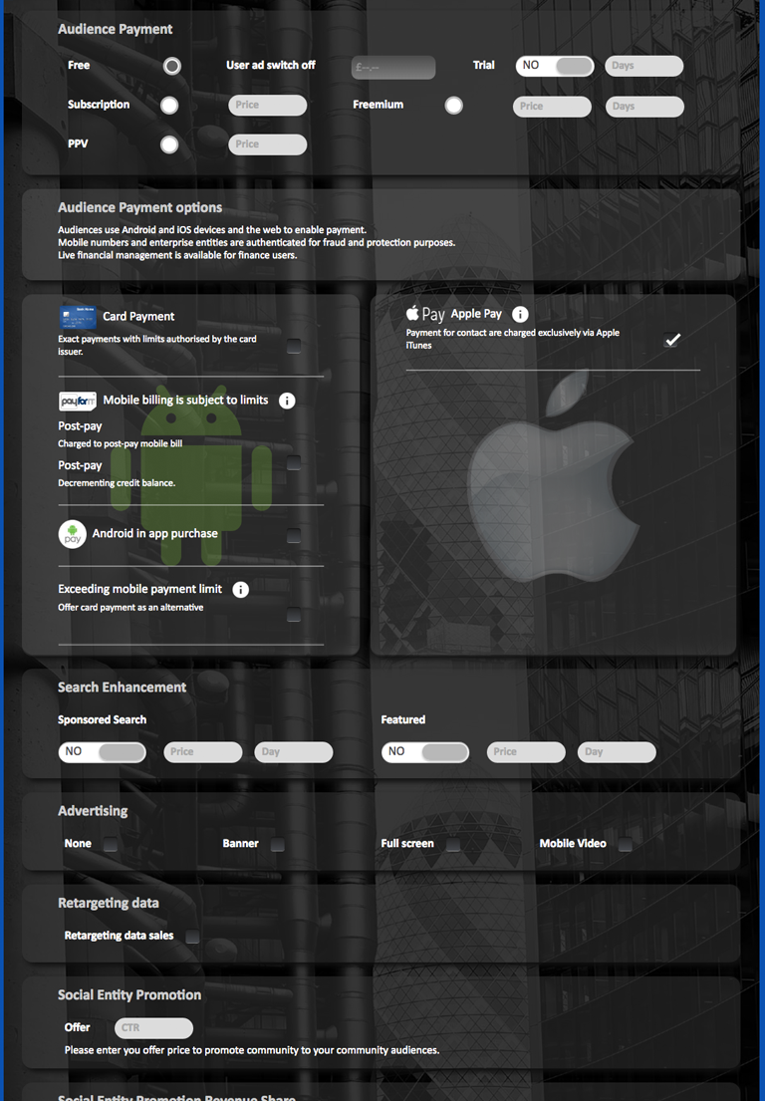Screen dimensions: 765x1101
Task: Open Mobile billing limits info icon
Action: [287, 401]
